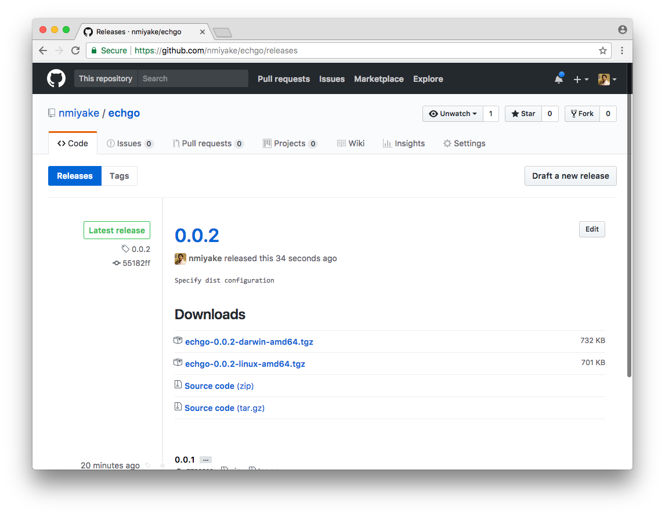
Task: Click nmiyake avatar in release
Action: coord(180,258)
